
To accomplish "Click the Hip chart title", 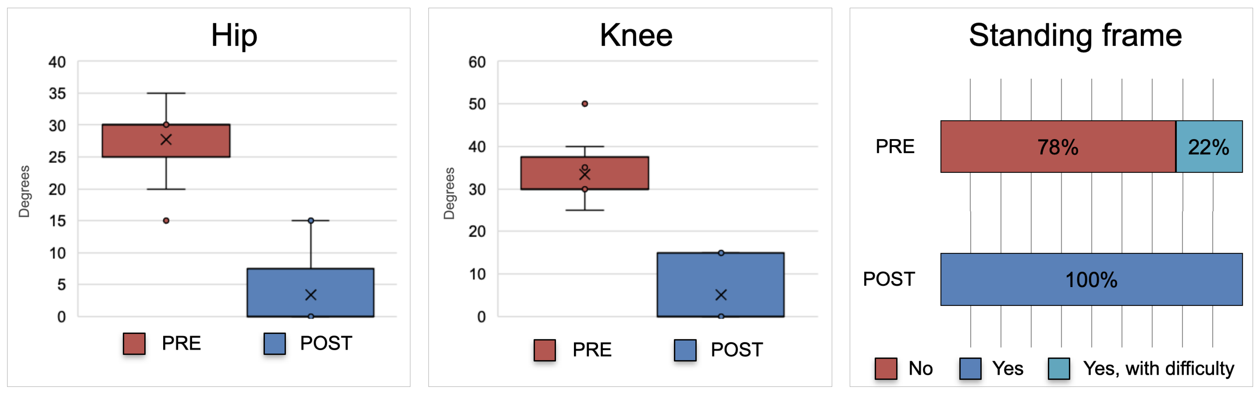I will 234,36.
